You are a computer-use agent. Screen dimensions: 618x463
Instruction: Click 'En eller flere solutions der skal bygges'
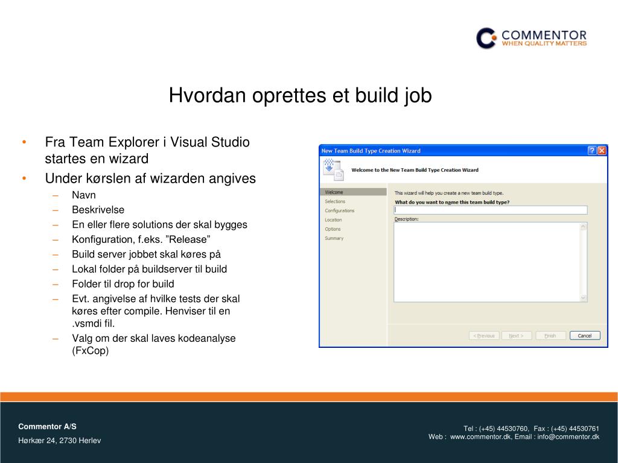click(159, 225)
